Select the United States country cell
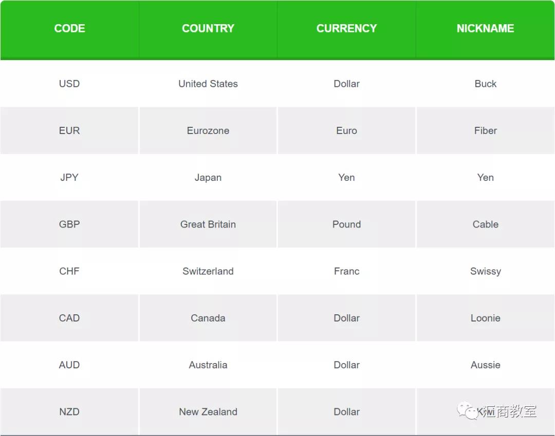555x436 pixels. tap(208, 84)
